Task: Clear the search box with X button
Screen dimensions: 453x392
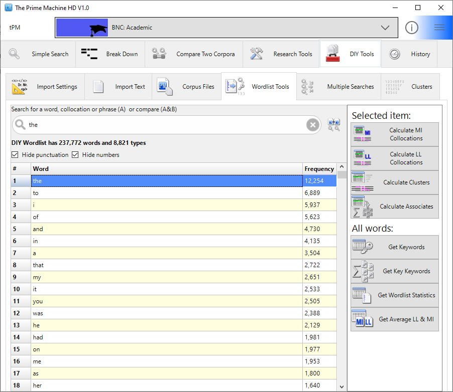Action: (x=312, y=125)
